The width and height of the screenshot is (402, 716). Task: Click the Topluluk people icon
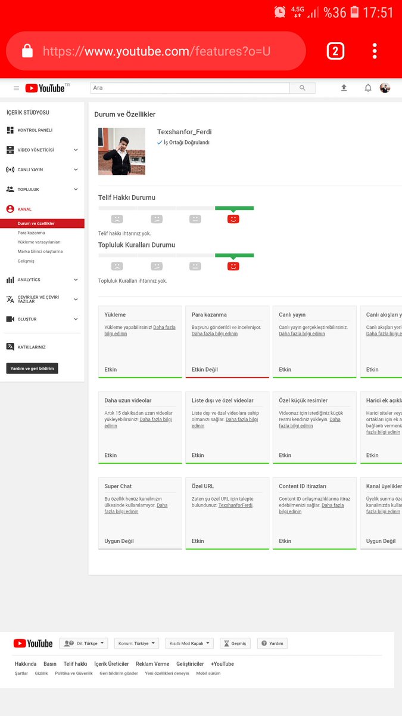click(10, 189)
